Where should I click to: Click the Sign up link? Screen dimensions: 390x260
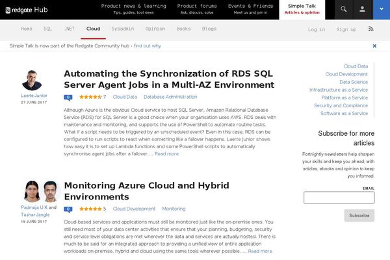346,30
